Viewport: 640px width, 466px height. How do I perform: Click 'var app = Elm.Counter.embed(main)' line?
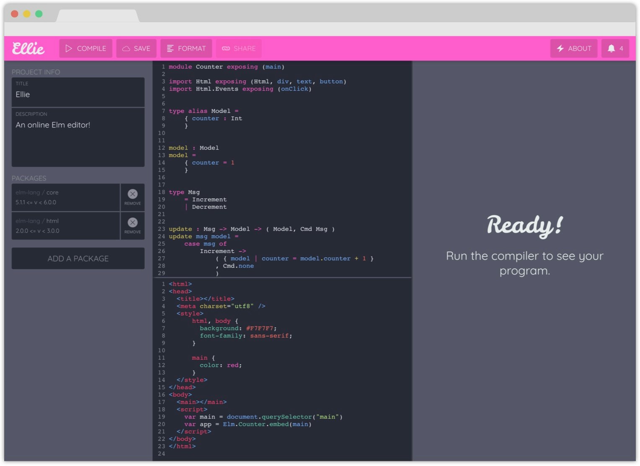[x=248, y=424]
